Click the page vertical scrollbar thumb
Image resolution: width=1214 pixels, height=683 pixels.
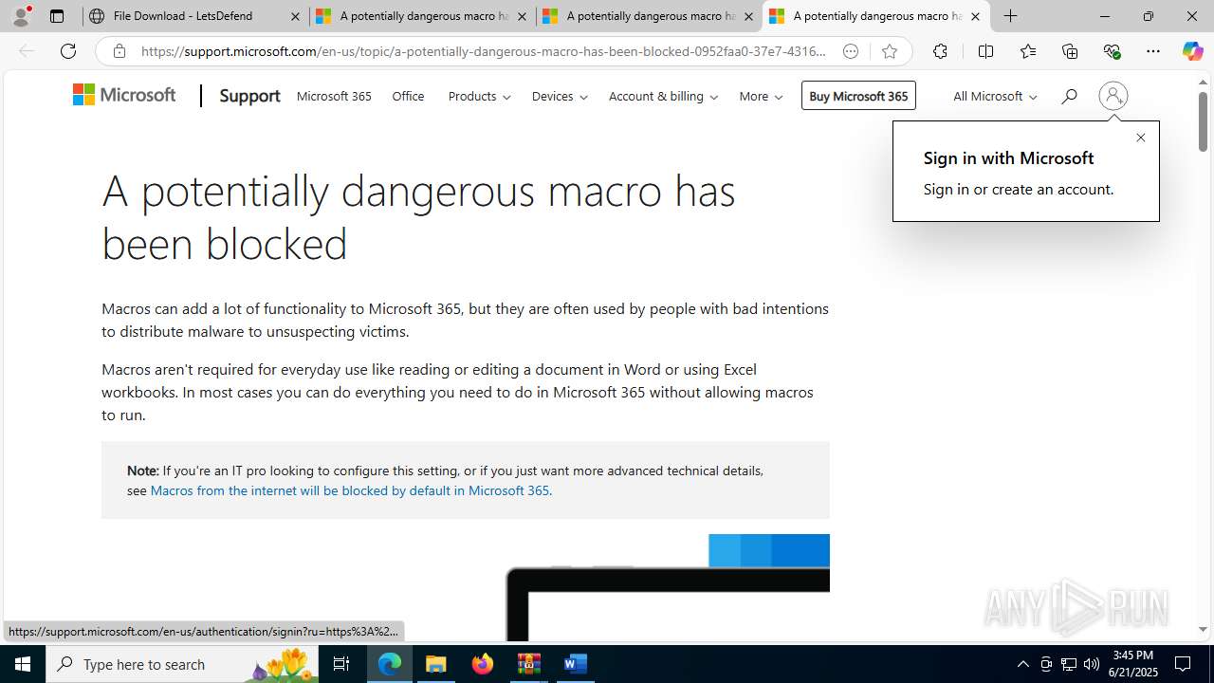point(1203,121)
